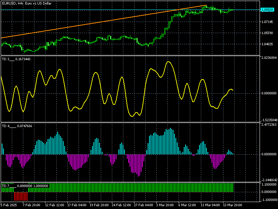Click the 11 Mar 04:00 time label

(210, 205)
